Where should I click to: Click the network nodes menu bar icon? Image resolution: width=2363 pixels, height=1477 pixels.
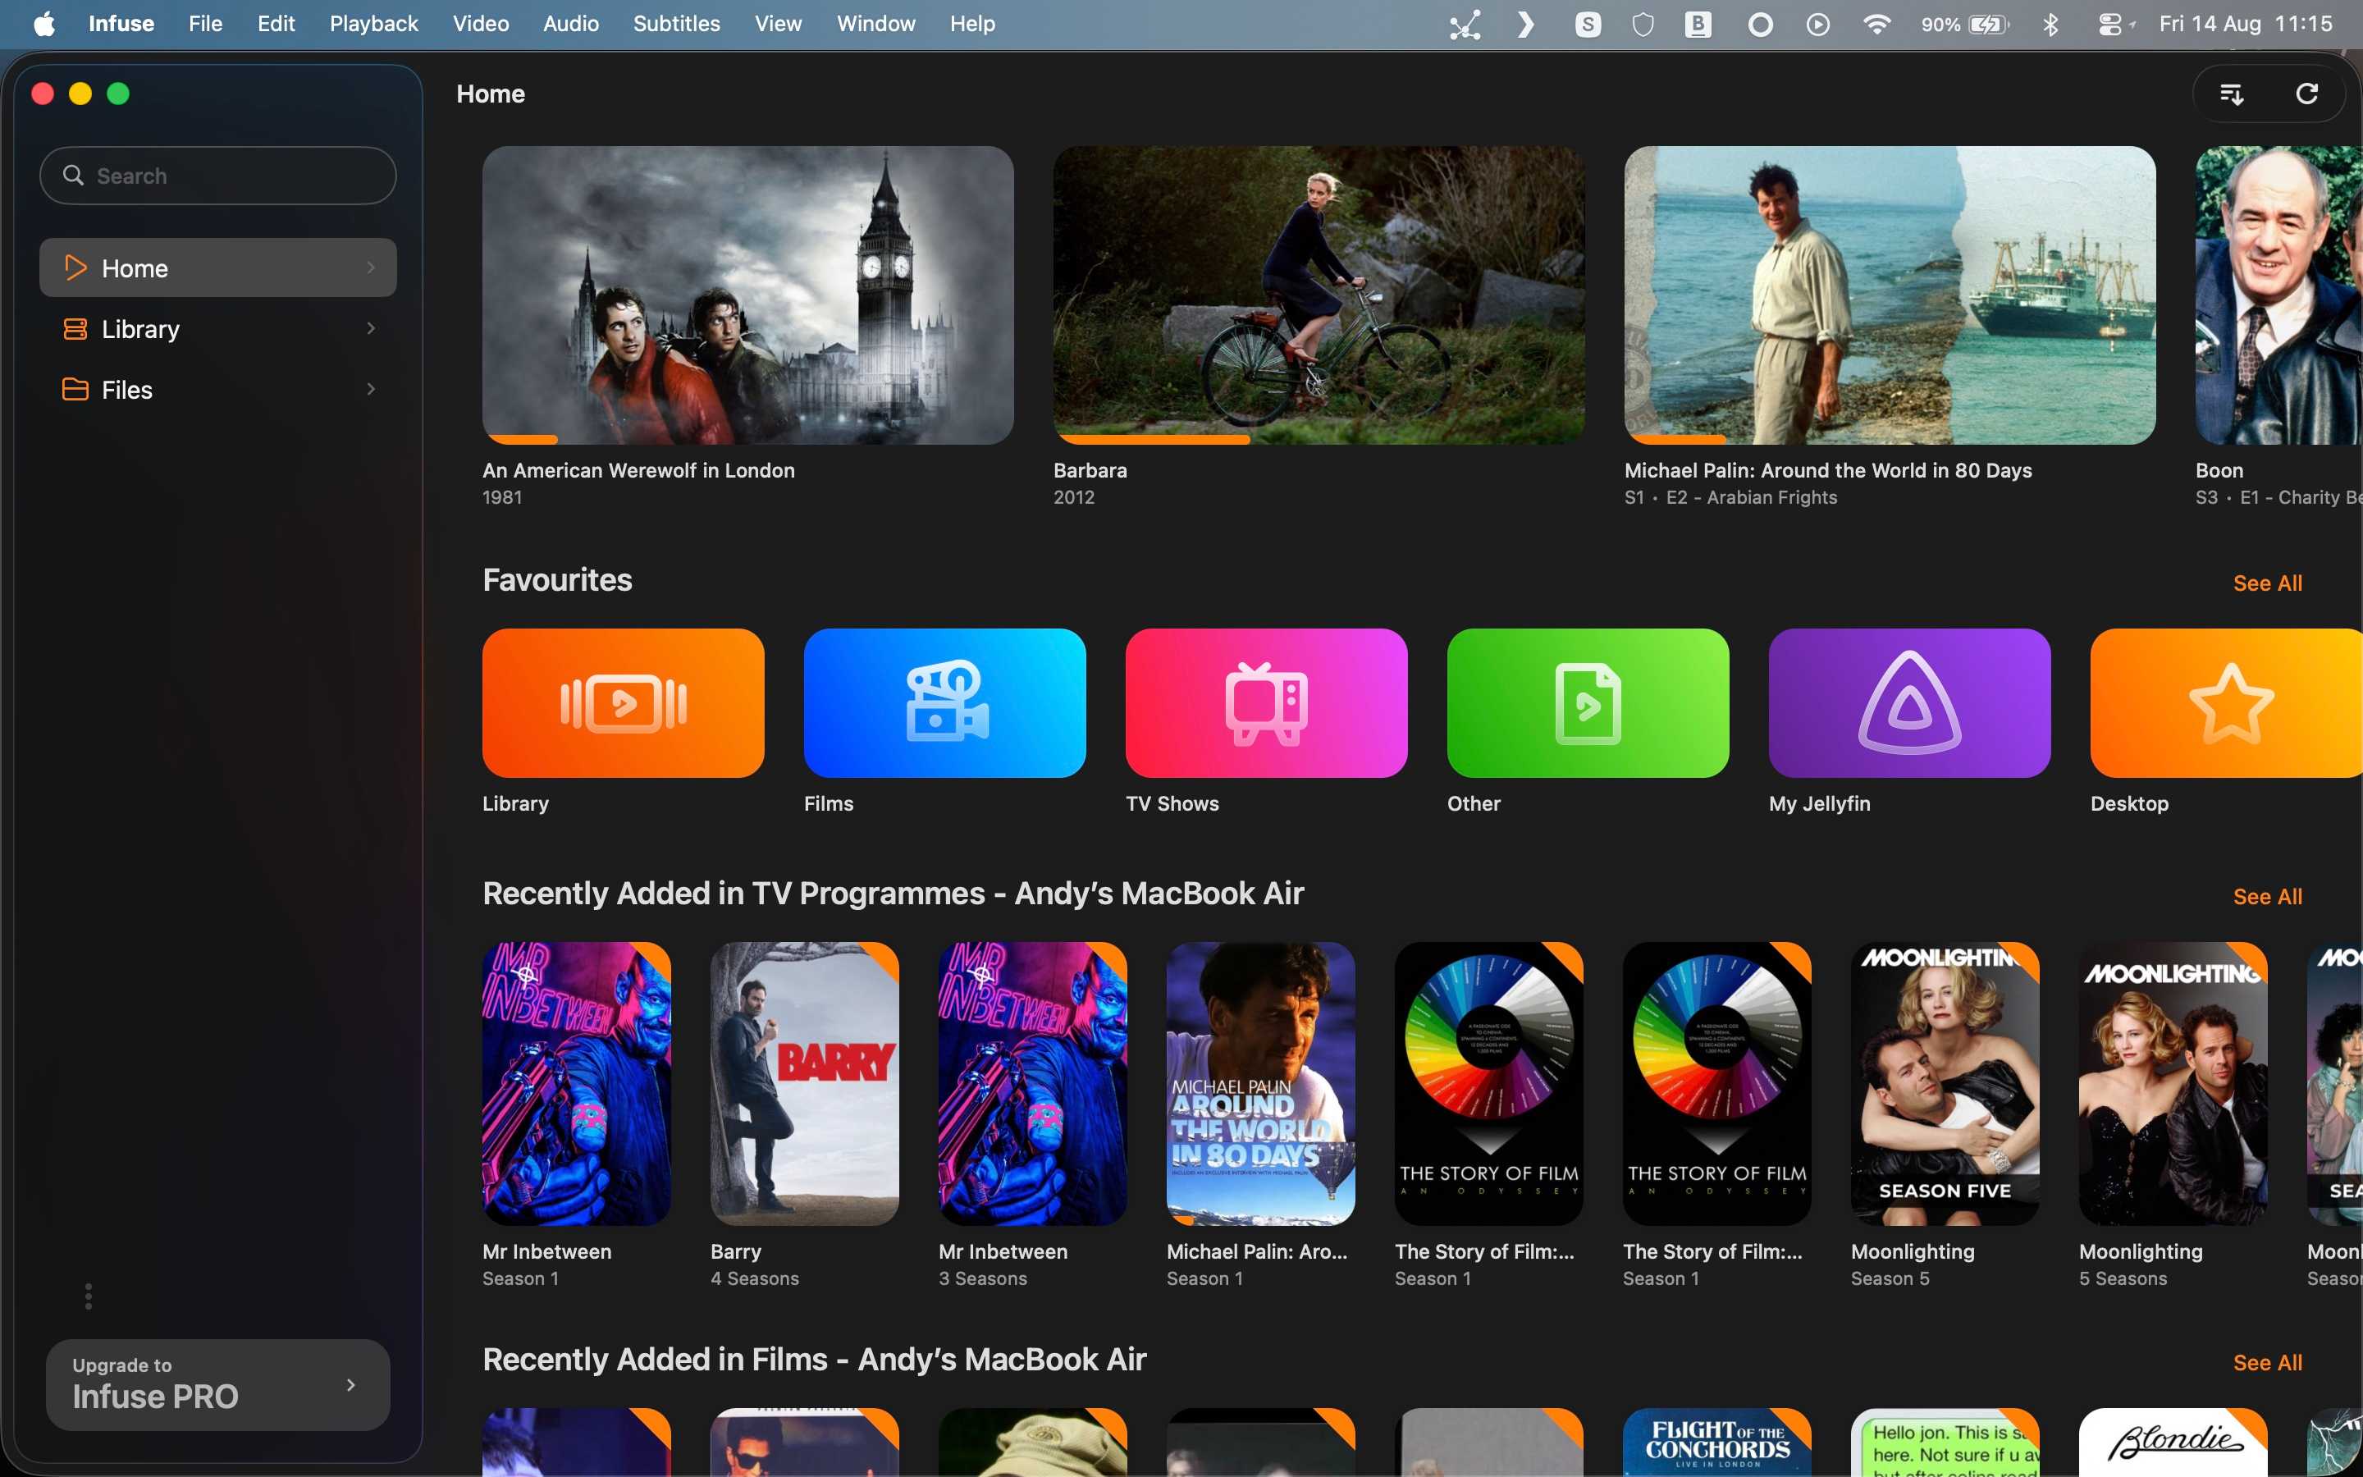(x=1465, y=24)
